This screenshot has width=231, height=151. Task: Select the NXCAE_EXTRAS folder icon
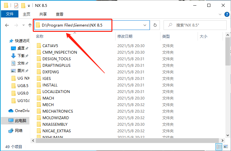[x=39, y=131]
